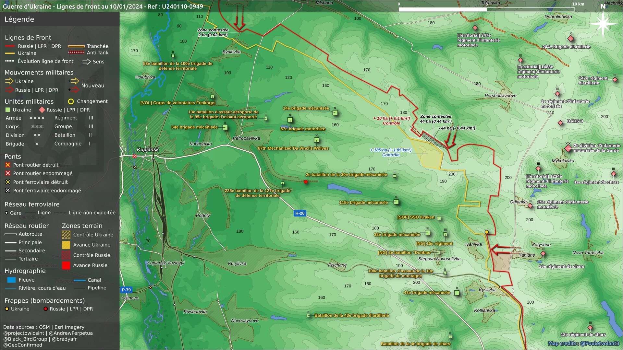
Task: Click the SSO Kraken unit square
Action: coord(439,218)
